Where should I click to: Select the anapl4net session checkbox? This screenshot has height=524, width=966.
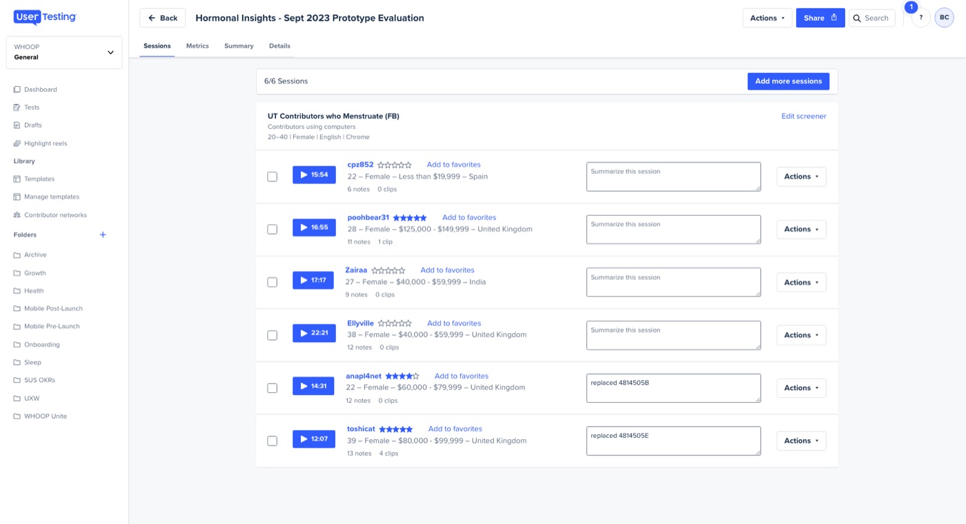point(273,387)
